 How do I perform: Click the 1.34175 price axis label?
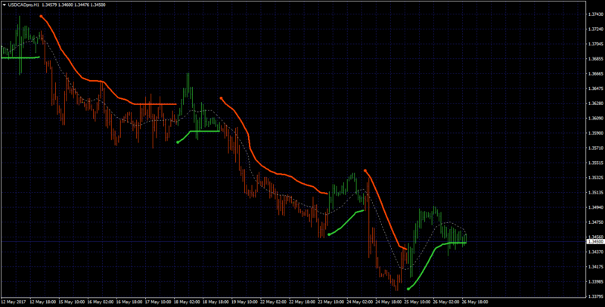594,267
